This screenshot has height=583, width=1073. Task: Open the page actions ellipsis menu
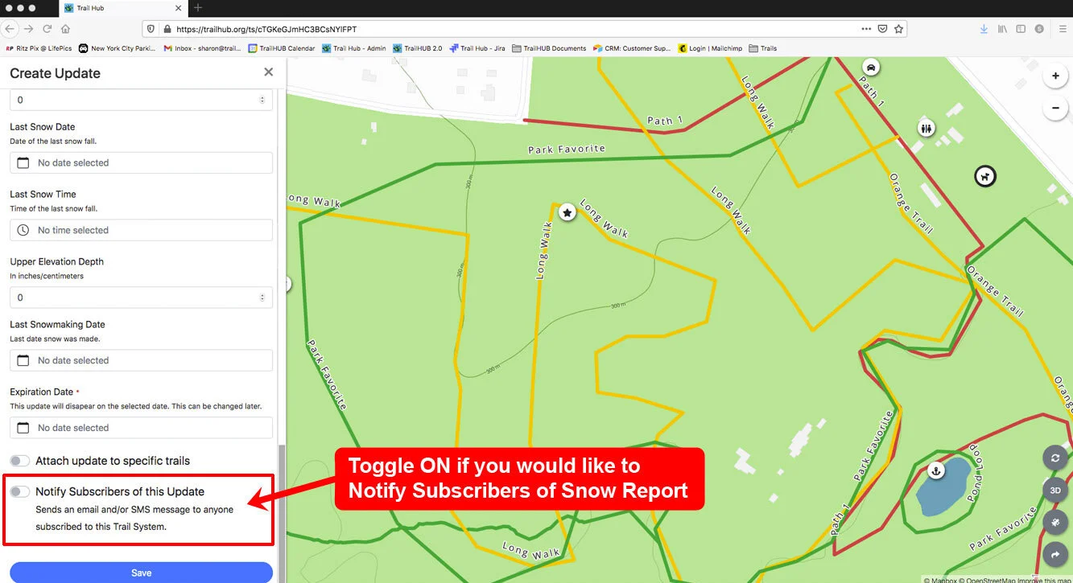pyautogui.click(x=866, y=28)
